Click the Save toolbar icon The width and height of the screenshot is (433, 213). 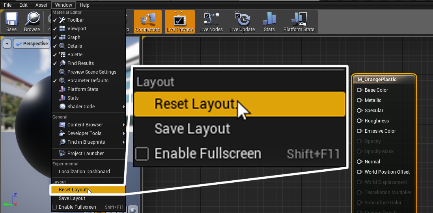point(11,22)
